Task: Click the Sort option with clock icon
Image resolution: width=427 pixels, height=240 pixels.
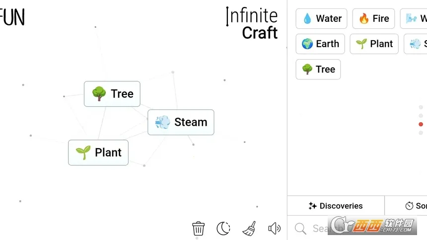Action: 416,206
